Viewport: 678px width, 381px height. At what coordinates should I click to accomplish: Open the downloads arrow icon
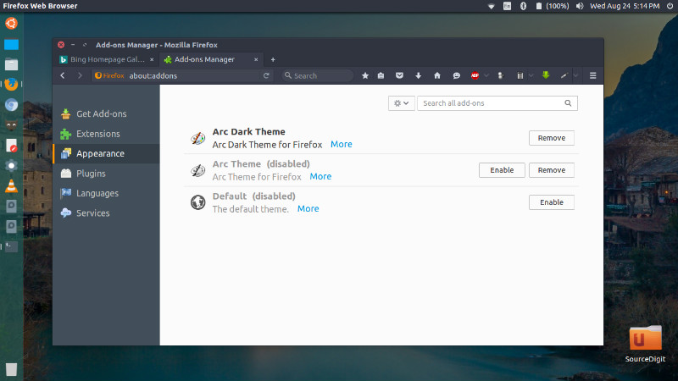418,75
